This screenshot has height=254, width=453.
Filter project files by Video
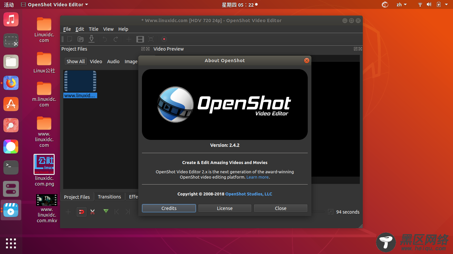[x=96, y=61]
